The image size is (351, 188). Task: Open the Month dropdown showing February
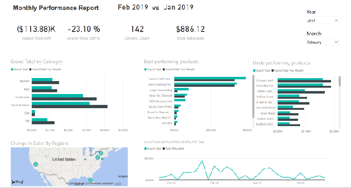point(323,42)
